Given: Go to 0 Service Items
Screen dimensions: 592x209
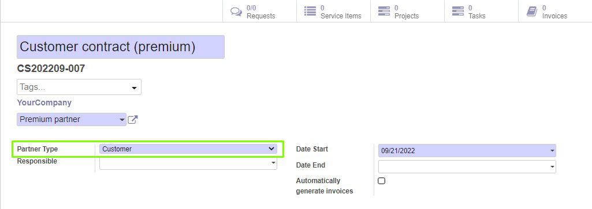Looking at the screenshot, I should 333,12.
